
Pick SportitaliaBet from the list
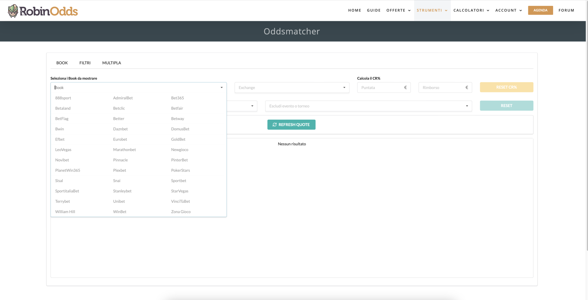[67, 191]
